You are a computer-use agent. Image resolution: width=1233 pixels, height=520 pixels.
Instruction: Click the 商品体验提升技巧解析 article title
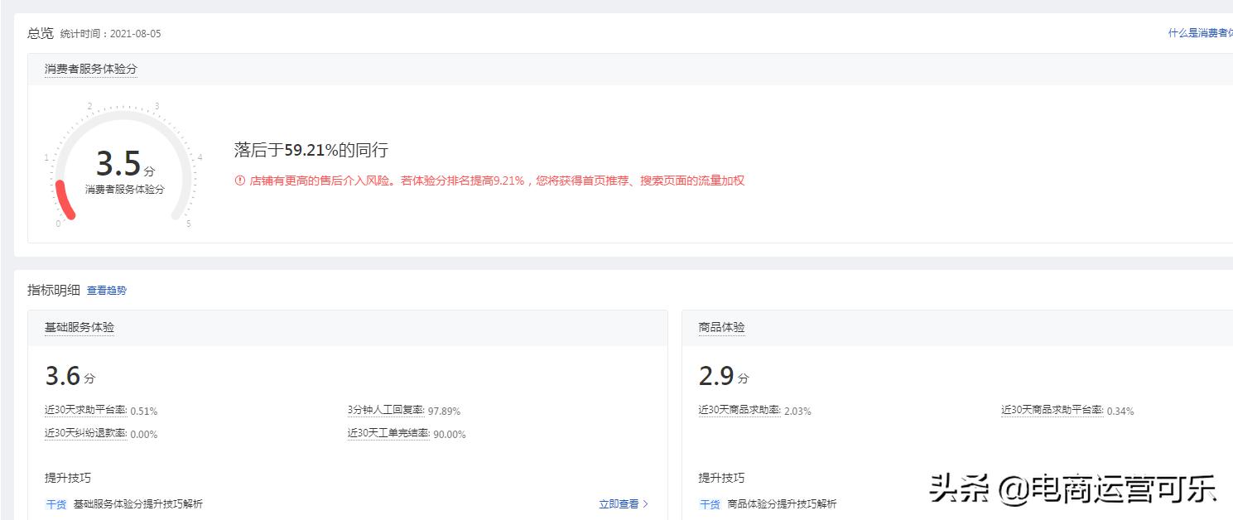[x=783, y=503]
